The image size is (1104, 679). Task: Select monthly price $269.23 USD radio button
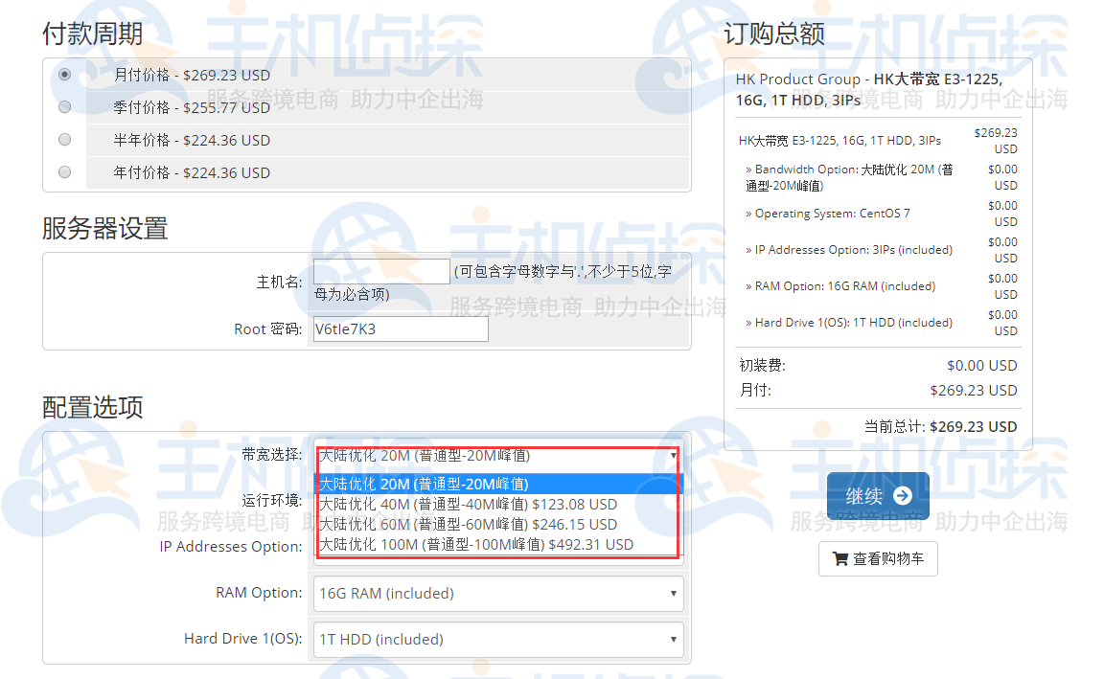tap(65, 75)
